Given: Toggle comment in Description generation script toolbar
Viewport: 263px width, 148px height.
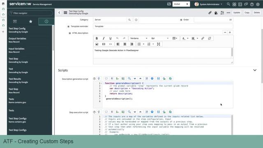Looking at the screenshot, I should pos(106,79).
